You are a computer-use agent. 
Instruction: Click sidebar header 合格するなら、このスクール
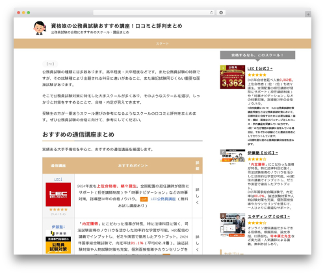(x=257, y=55)
